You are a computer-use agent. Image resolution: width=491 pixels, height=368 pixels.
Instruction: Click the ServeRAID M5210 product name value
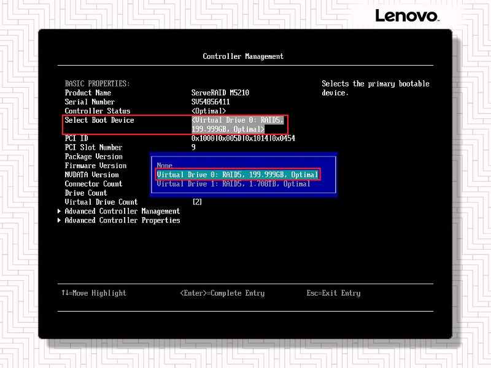click(x=220, y=93)
